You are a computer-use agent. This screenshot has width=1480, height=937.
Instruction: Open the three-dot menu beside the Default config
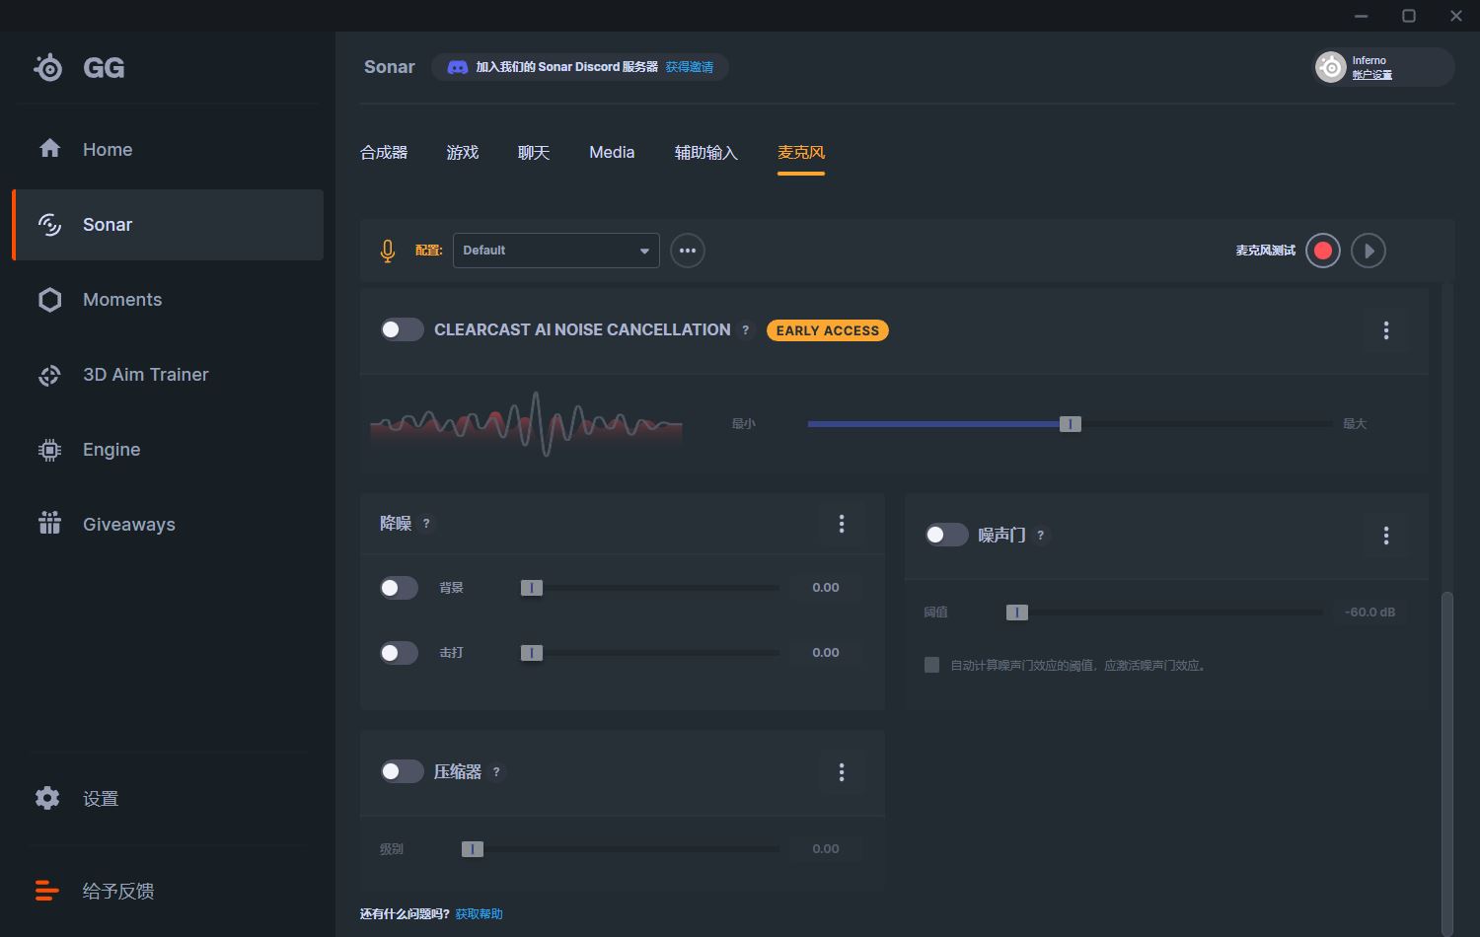[x=688, y=251]
